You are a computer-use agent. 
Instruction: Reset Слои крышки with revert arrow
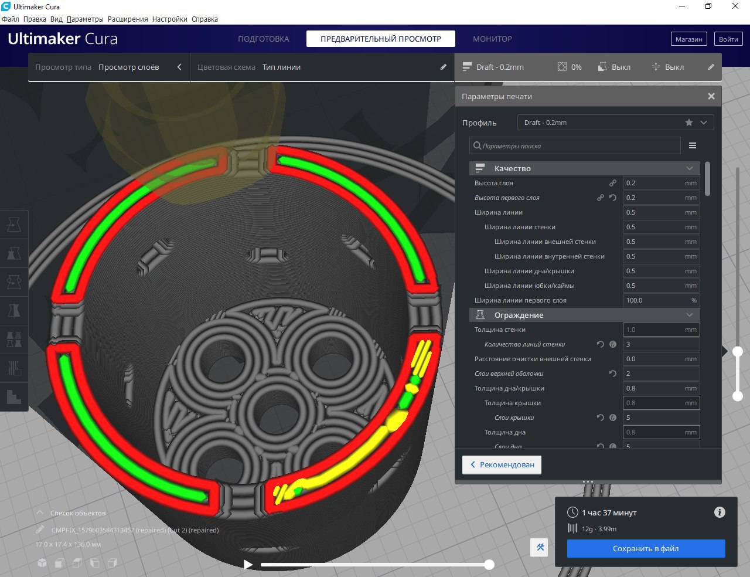click(601, 418)
